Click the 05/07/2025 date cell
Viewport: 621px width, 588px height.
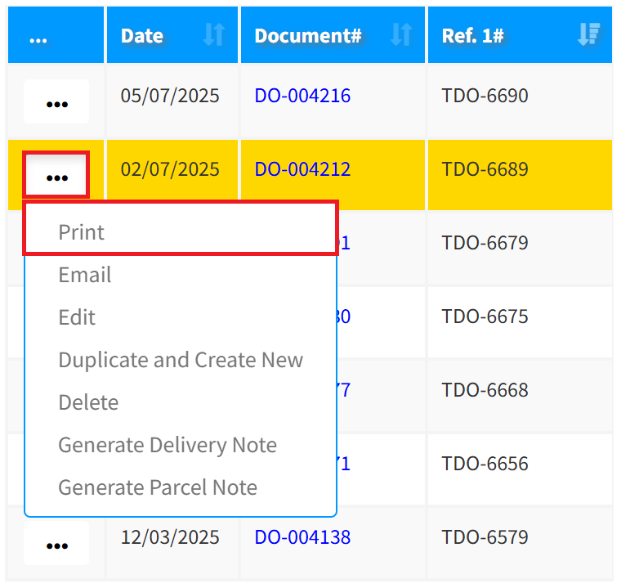click(x=170, y=96)
